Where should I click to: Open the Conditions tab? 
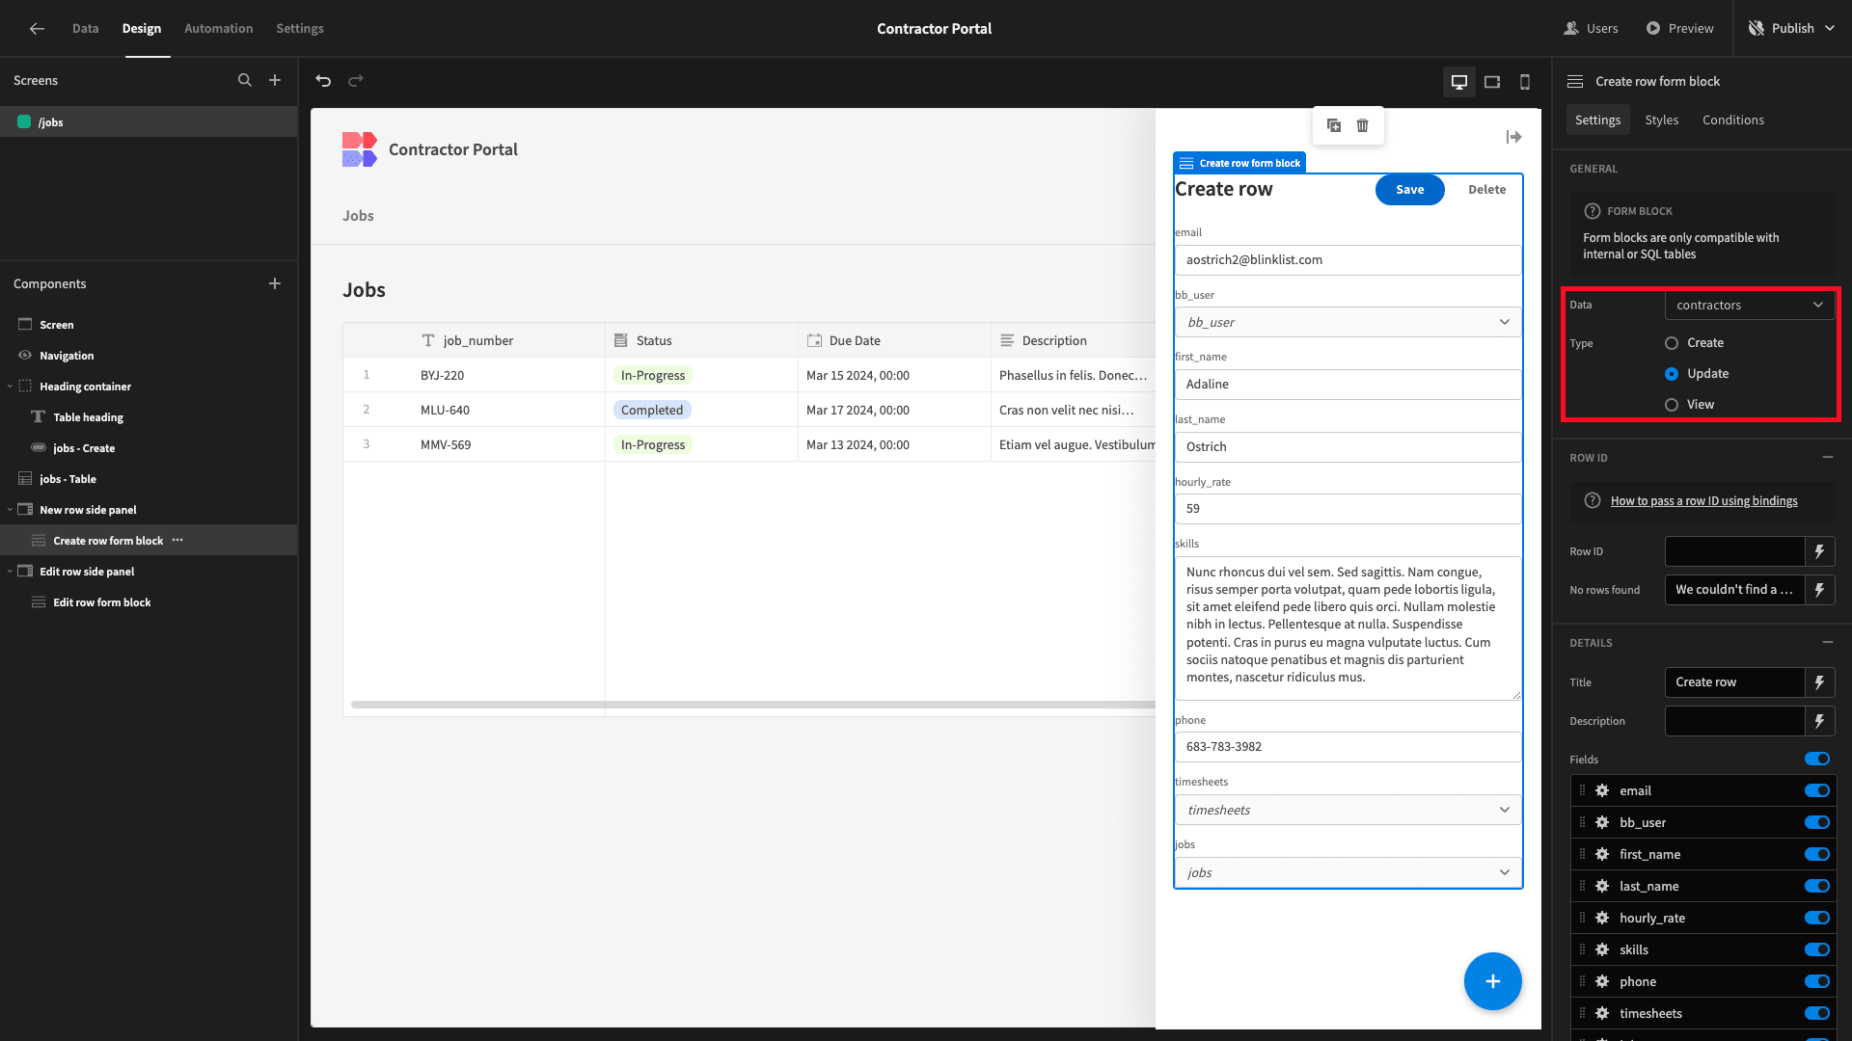click(x=1733, y=120)
